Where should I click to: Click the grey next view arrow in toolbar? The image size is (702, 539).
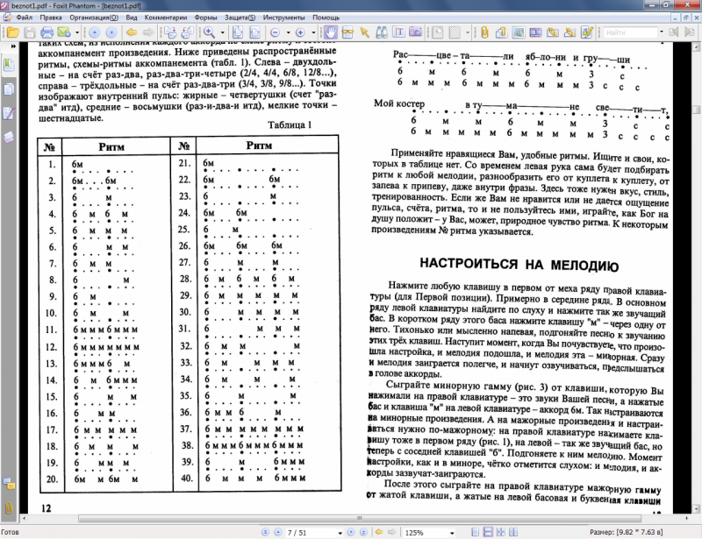click(x=148, y=32)
